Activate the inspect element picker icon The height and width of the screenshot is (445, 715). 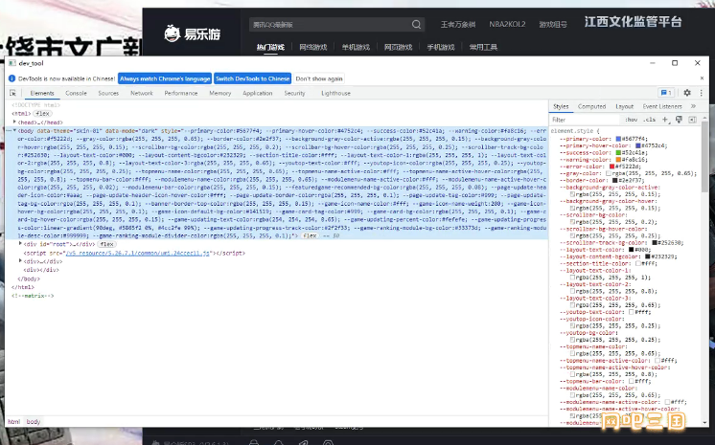12,93
